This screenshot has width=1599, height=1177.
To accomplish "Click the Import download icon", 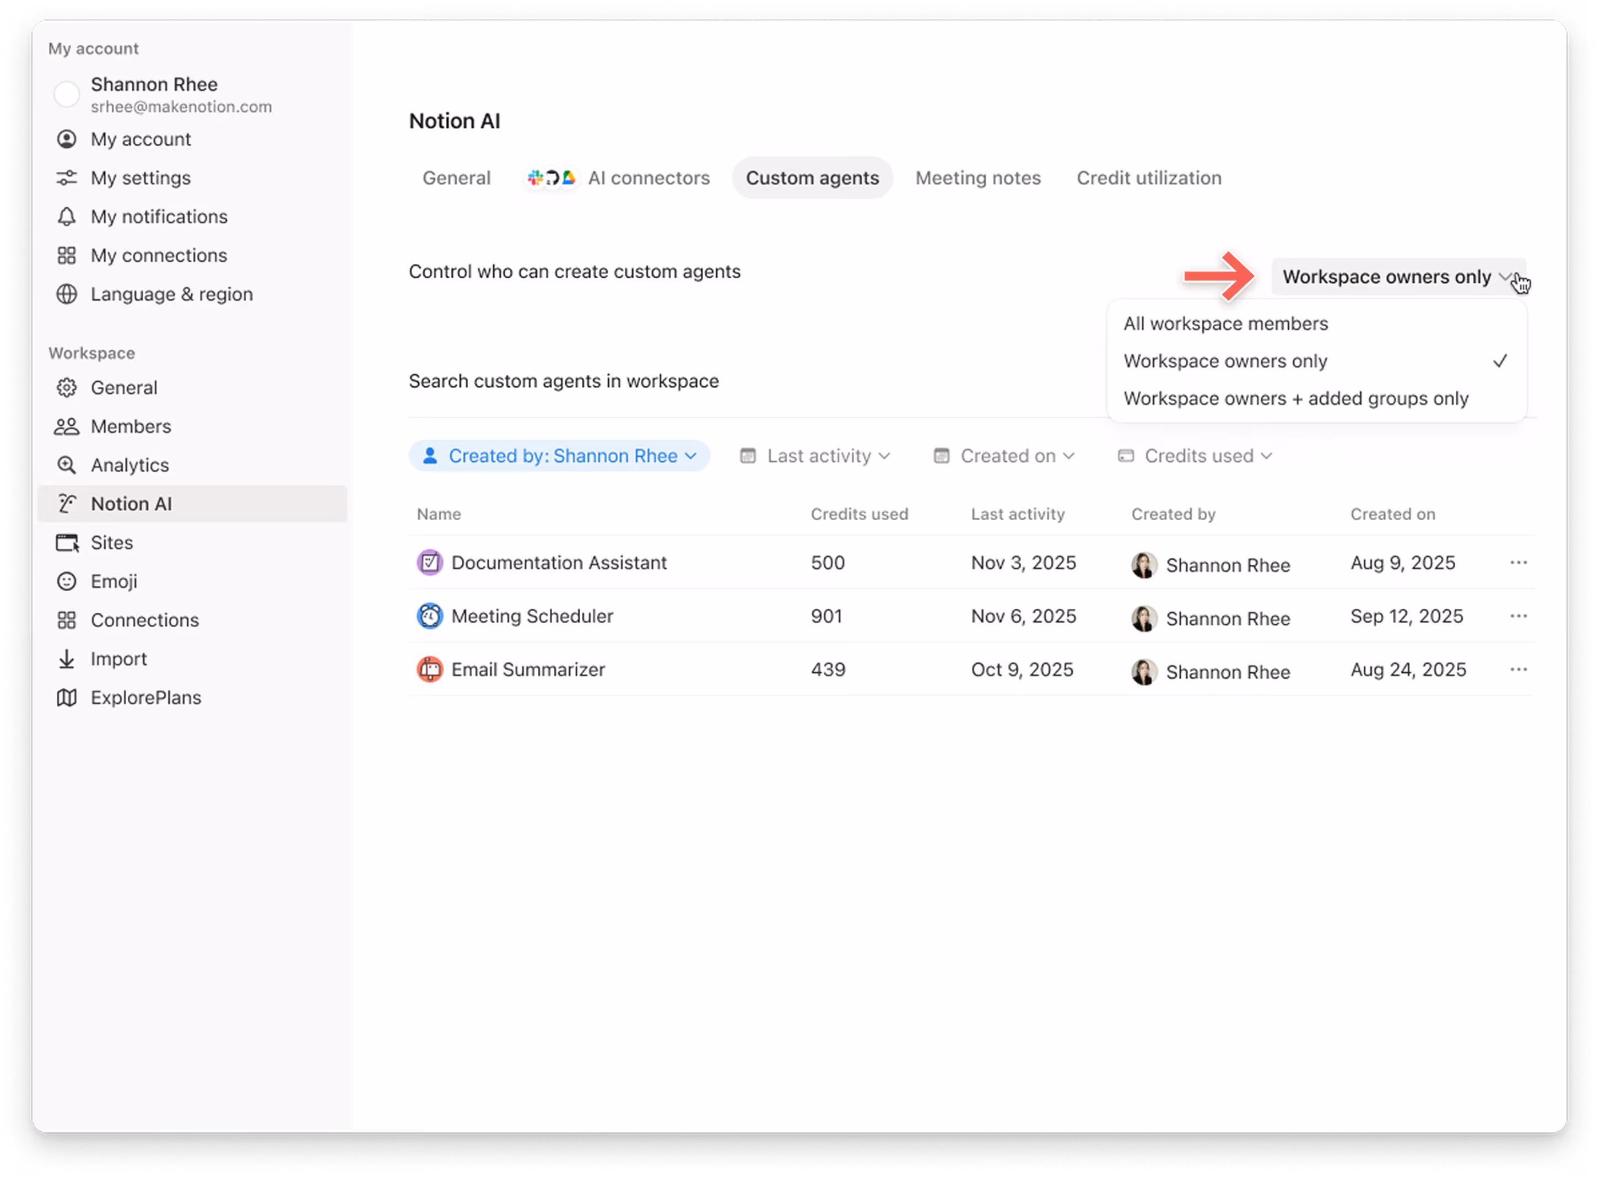I will [x=67, y=658].
